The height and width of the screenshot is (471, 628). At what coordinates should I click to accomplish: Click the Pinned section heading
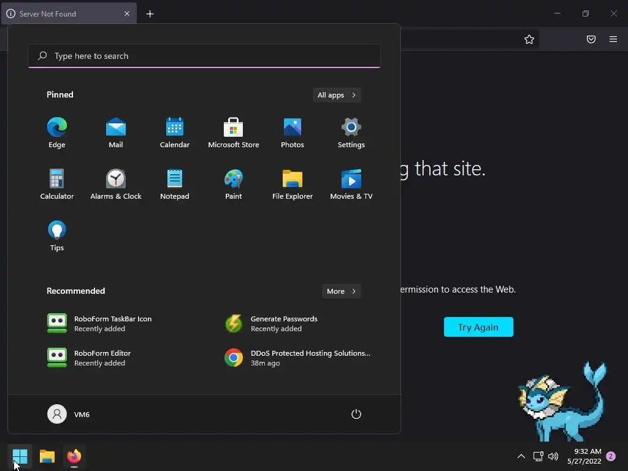(60, 94)
